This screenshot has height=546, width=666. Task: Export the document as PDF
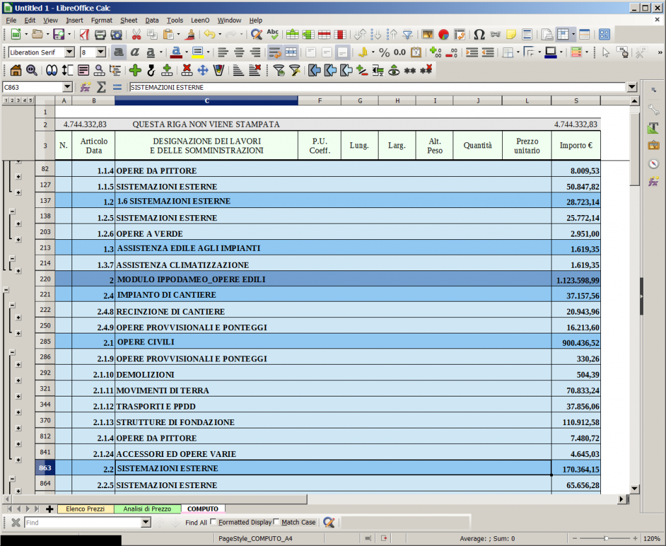tap(84, 34)
